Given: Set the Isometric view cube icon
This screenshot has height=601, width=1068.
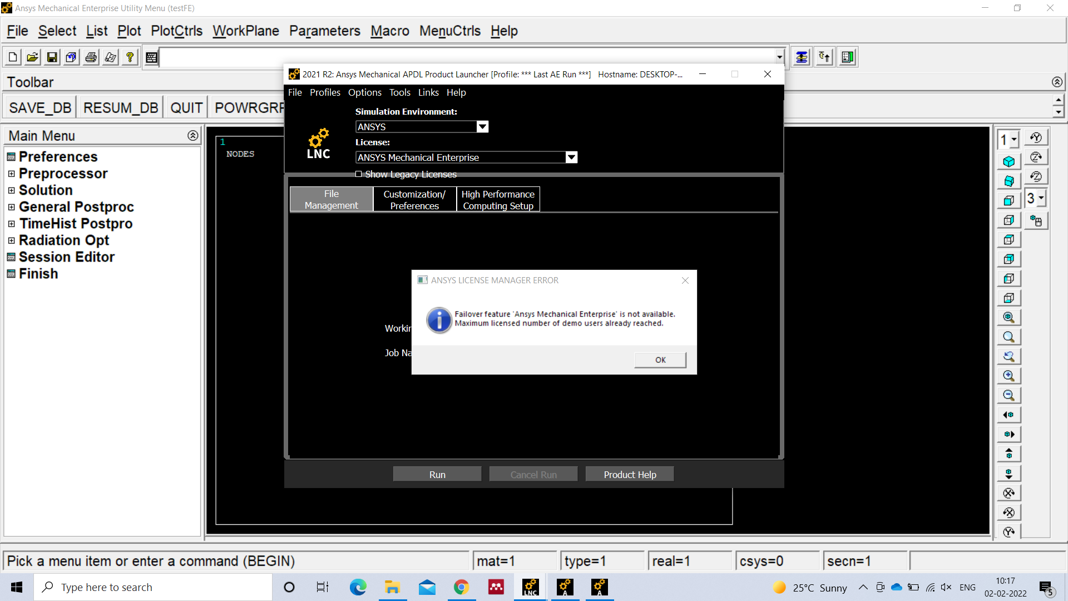Looking at the screenshot, I should tap(1008, 161).
